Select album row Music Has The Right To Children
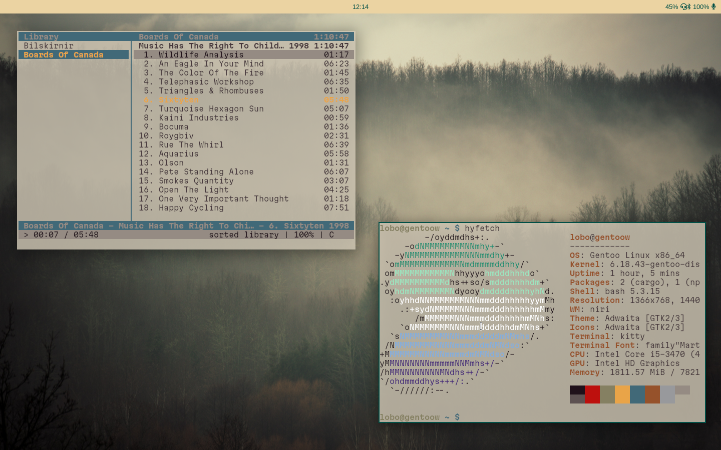The image size is (721, 450). tap(244, 45)
